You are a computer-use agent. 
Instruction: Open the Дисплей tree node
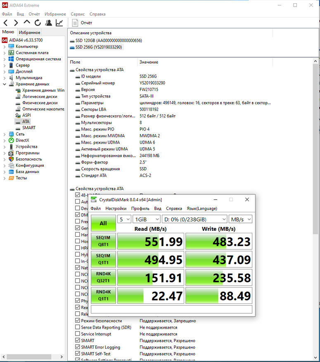(x=24, y=71)
